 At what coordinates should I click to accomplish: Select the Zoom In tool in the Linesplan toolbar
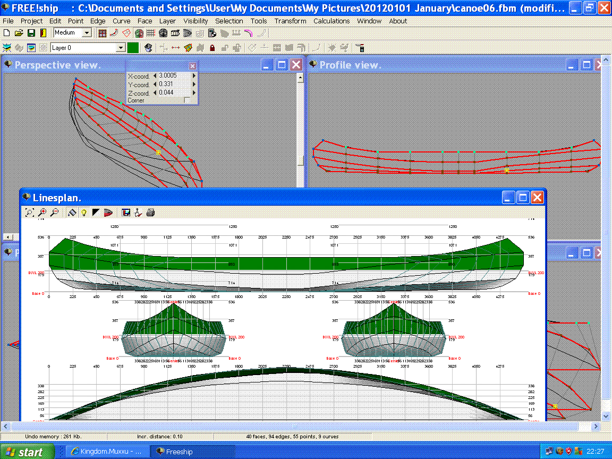(42, 212)
